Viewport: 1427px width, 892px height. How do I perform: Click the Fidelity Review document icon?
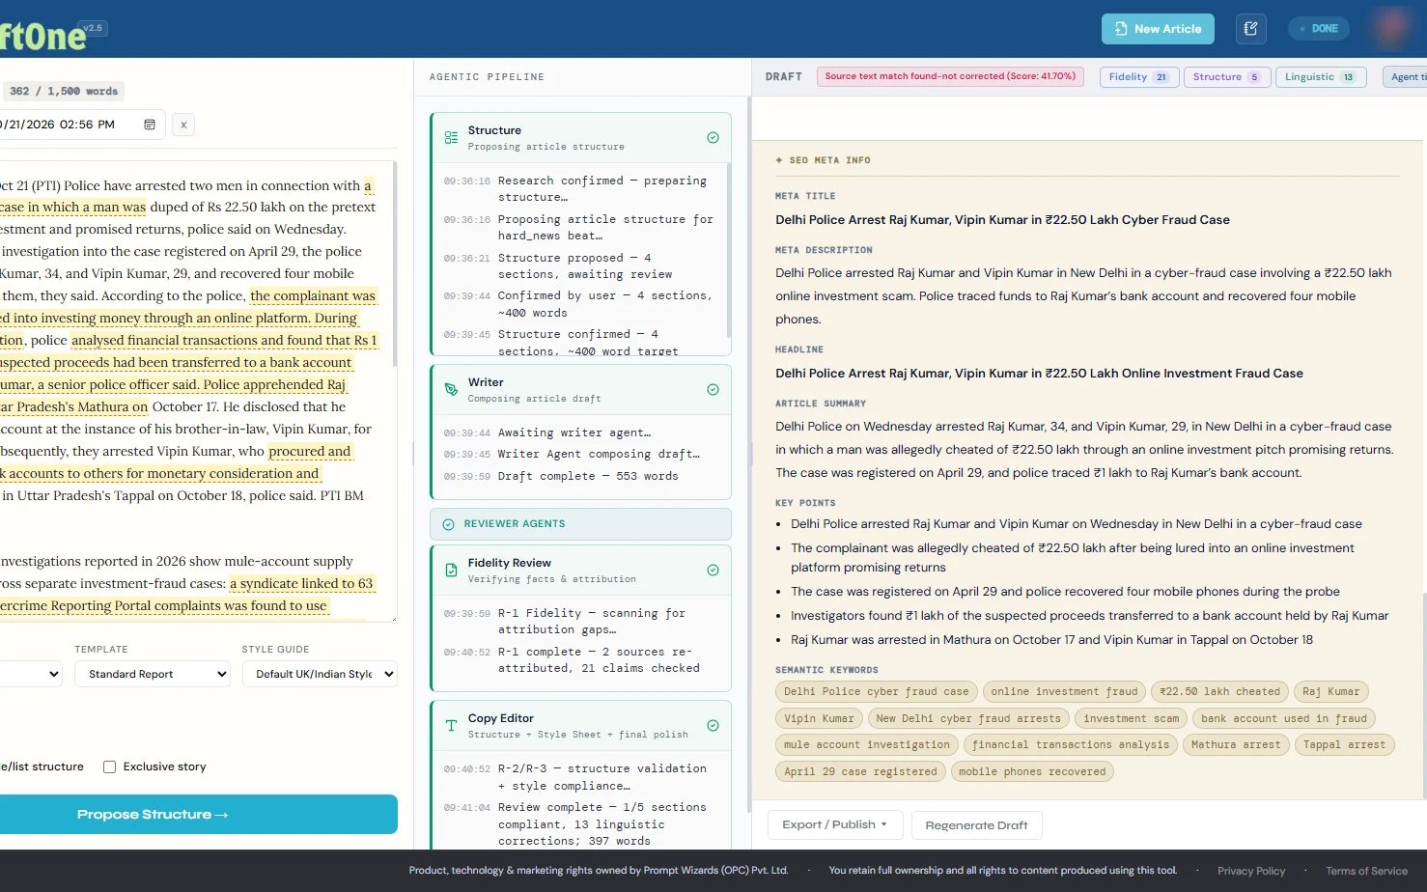pos(451,571)
